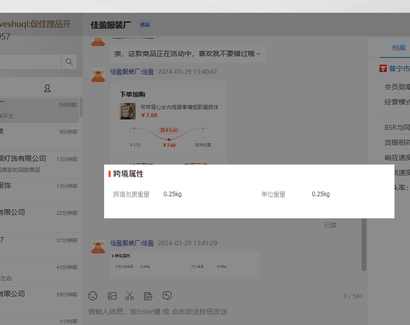410x325 pixels.
Task: Click the 进店 button beside 佳盈服装厂
Action: (145, 25)
